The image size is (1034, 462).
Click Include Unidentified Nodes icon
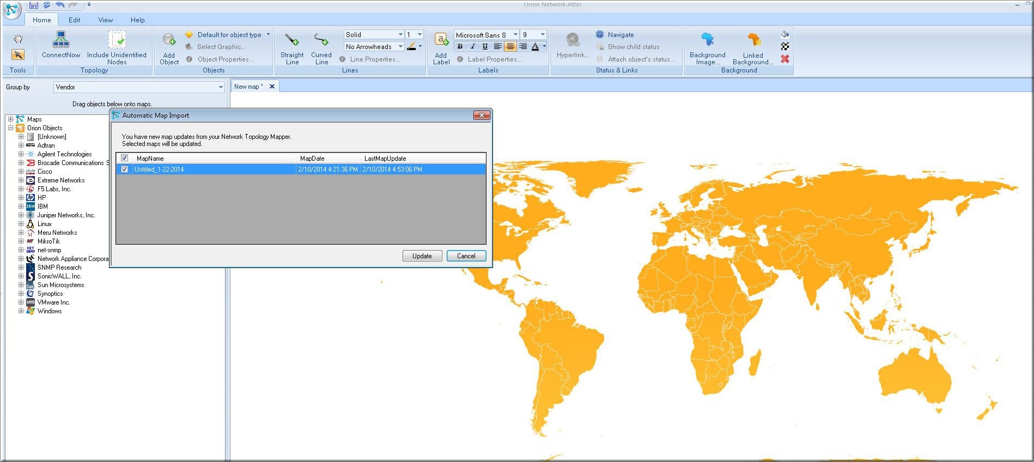point(117,40)
